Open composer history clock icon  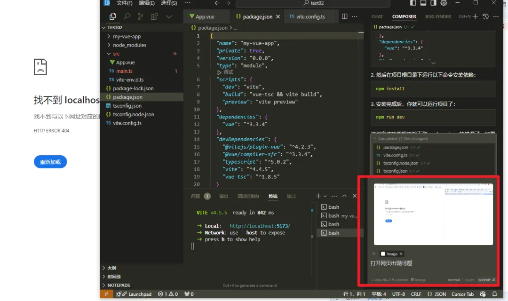pyautogui.click(x=485, y=16)
